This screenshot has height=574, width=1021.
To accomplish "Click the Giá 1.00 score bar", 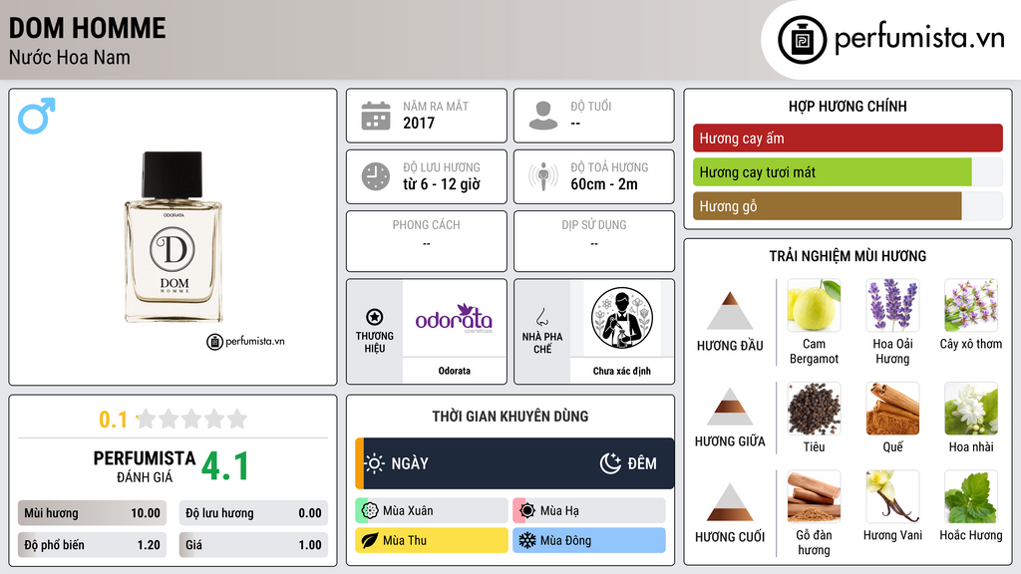I will 253,545.
